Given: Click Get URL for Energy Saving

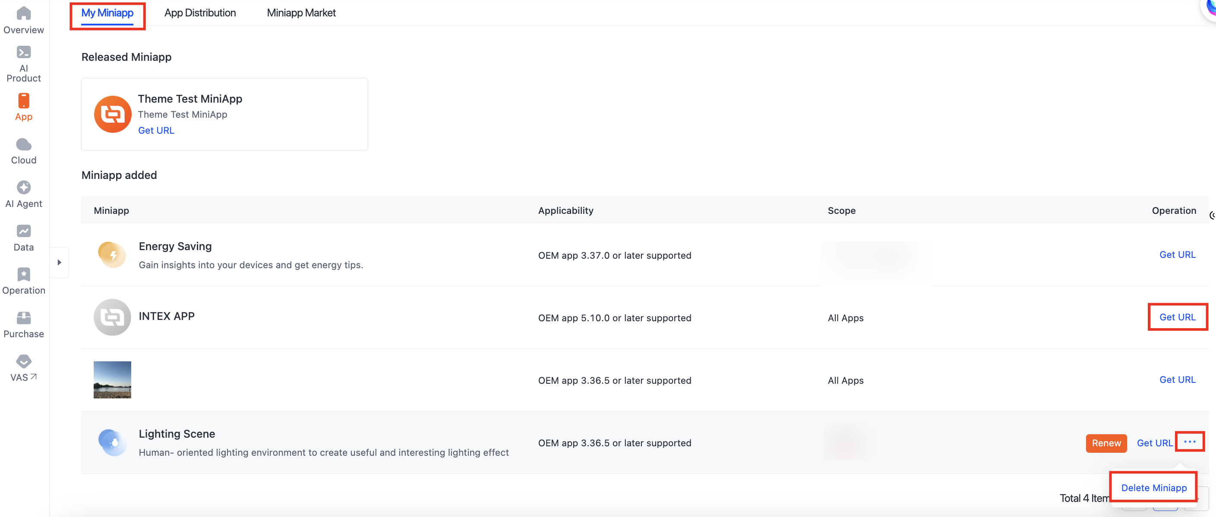Looking at the screenshot, I should pos(1177,255).
